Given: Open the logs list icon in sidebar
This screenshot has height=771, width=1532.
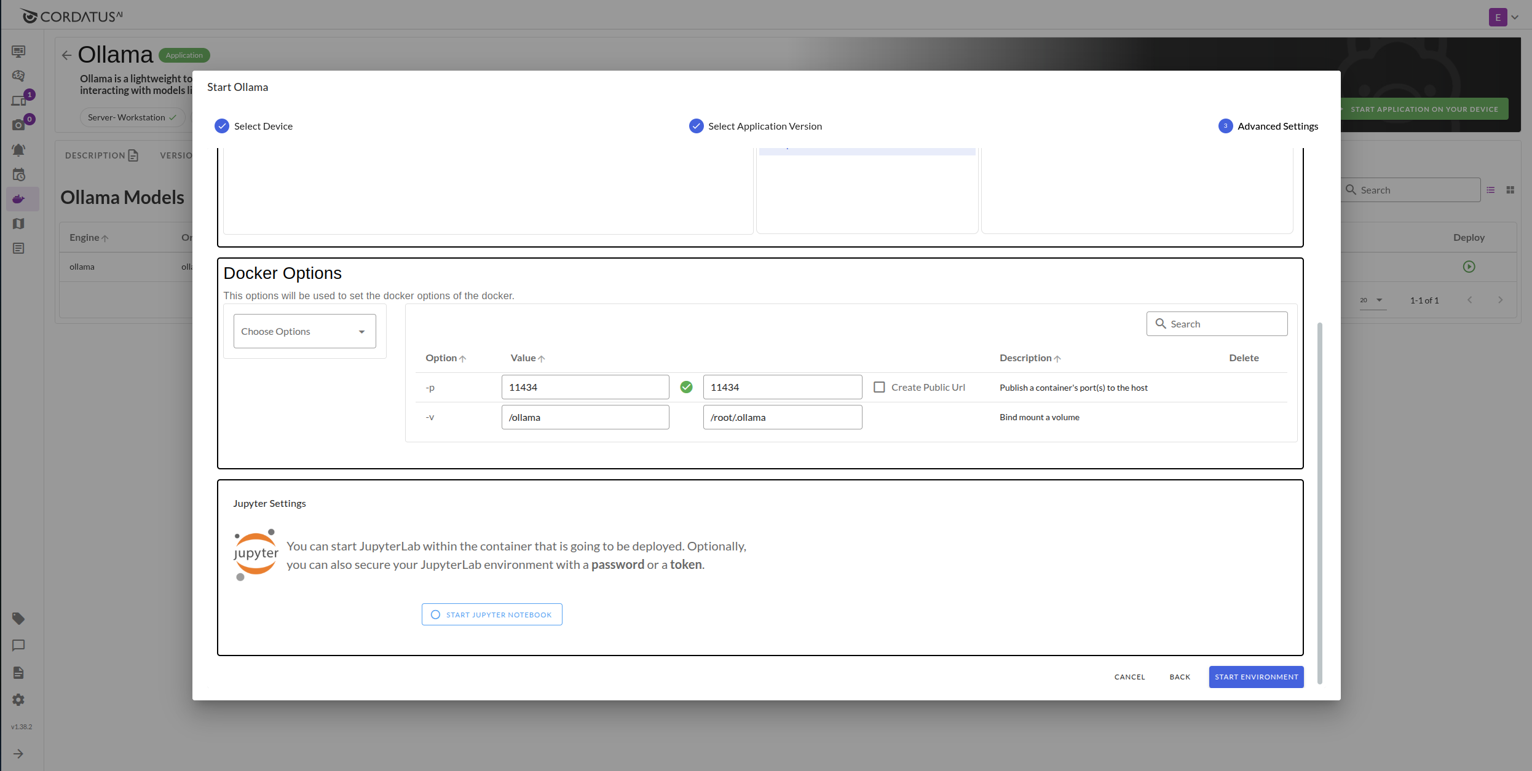Looking at the screenshot, I should pos(18,248).
